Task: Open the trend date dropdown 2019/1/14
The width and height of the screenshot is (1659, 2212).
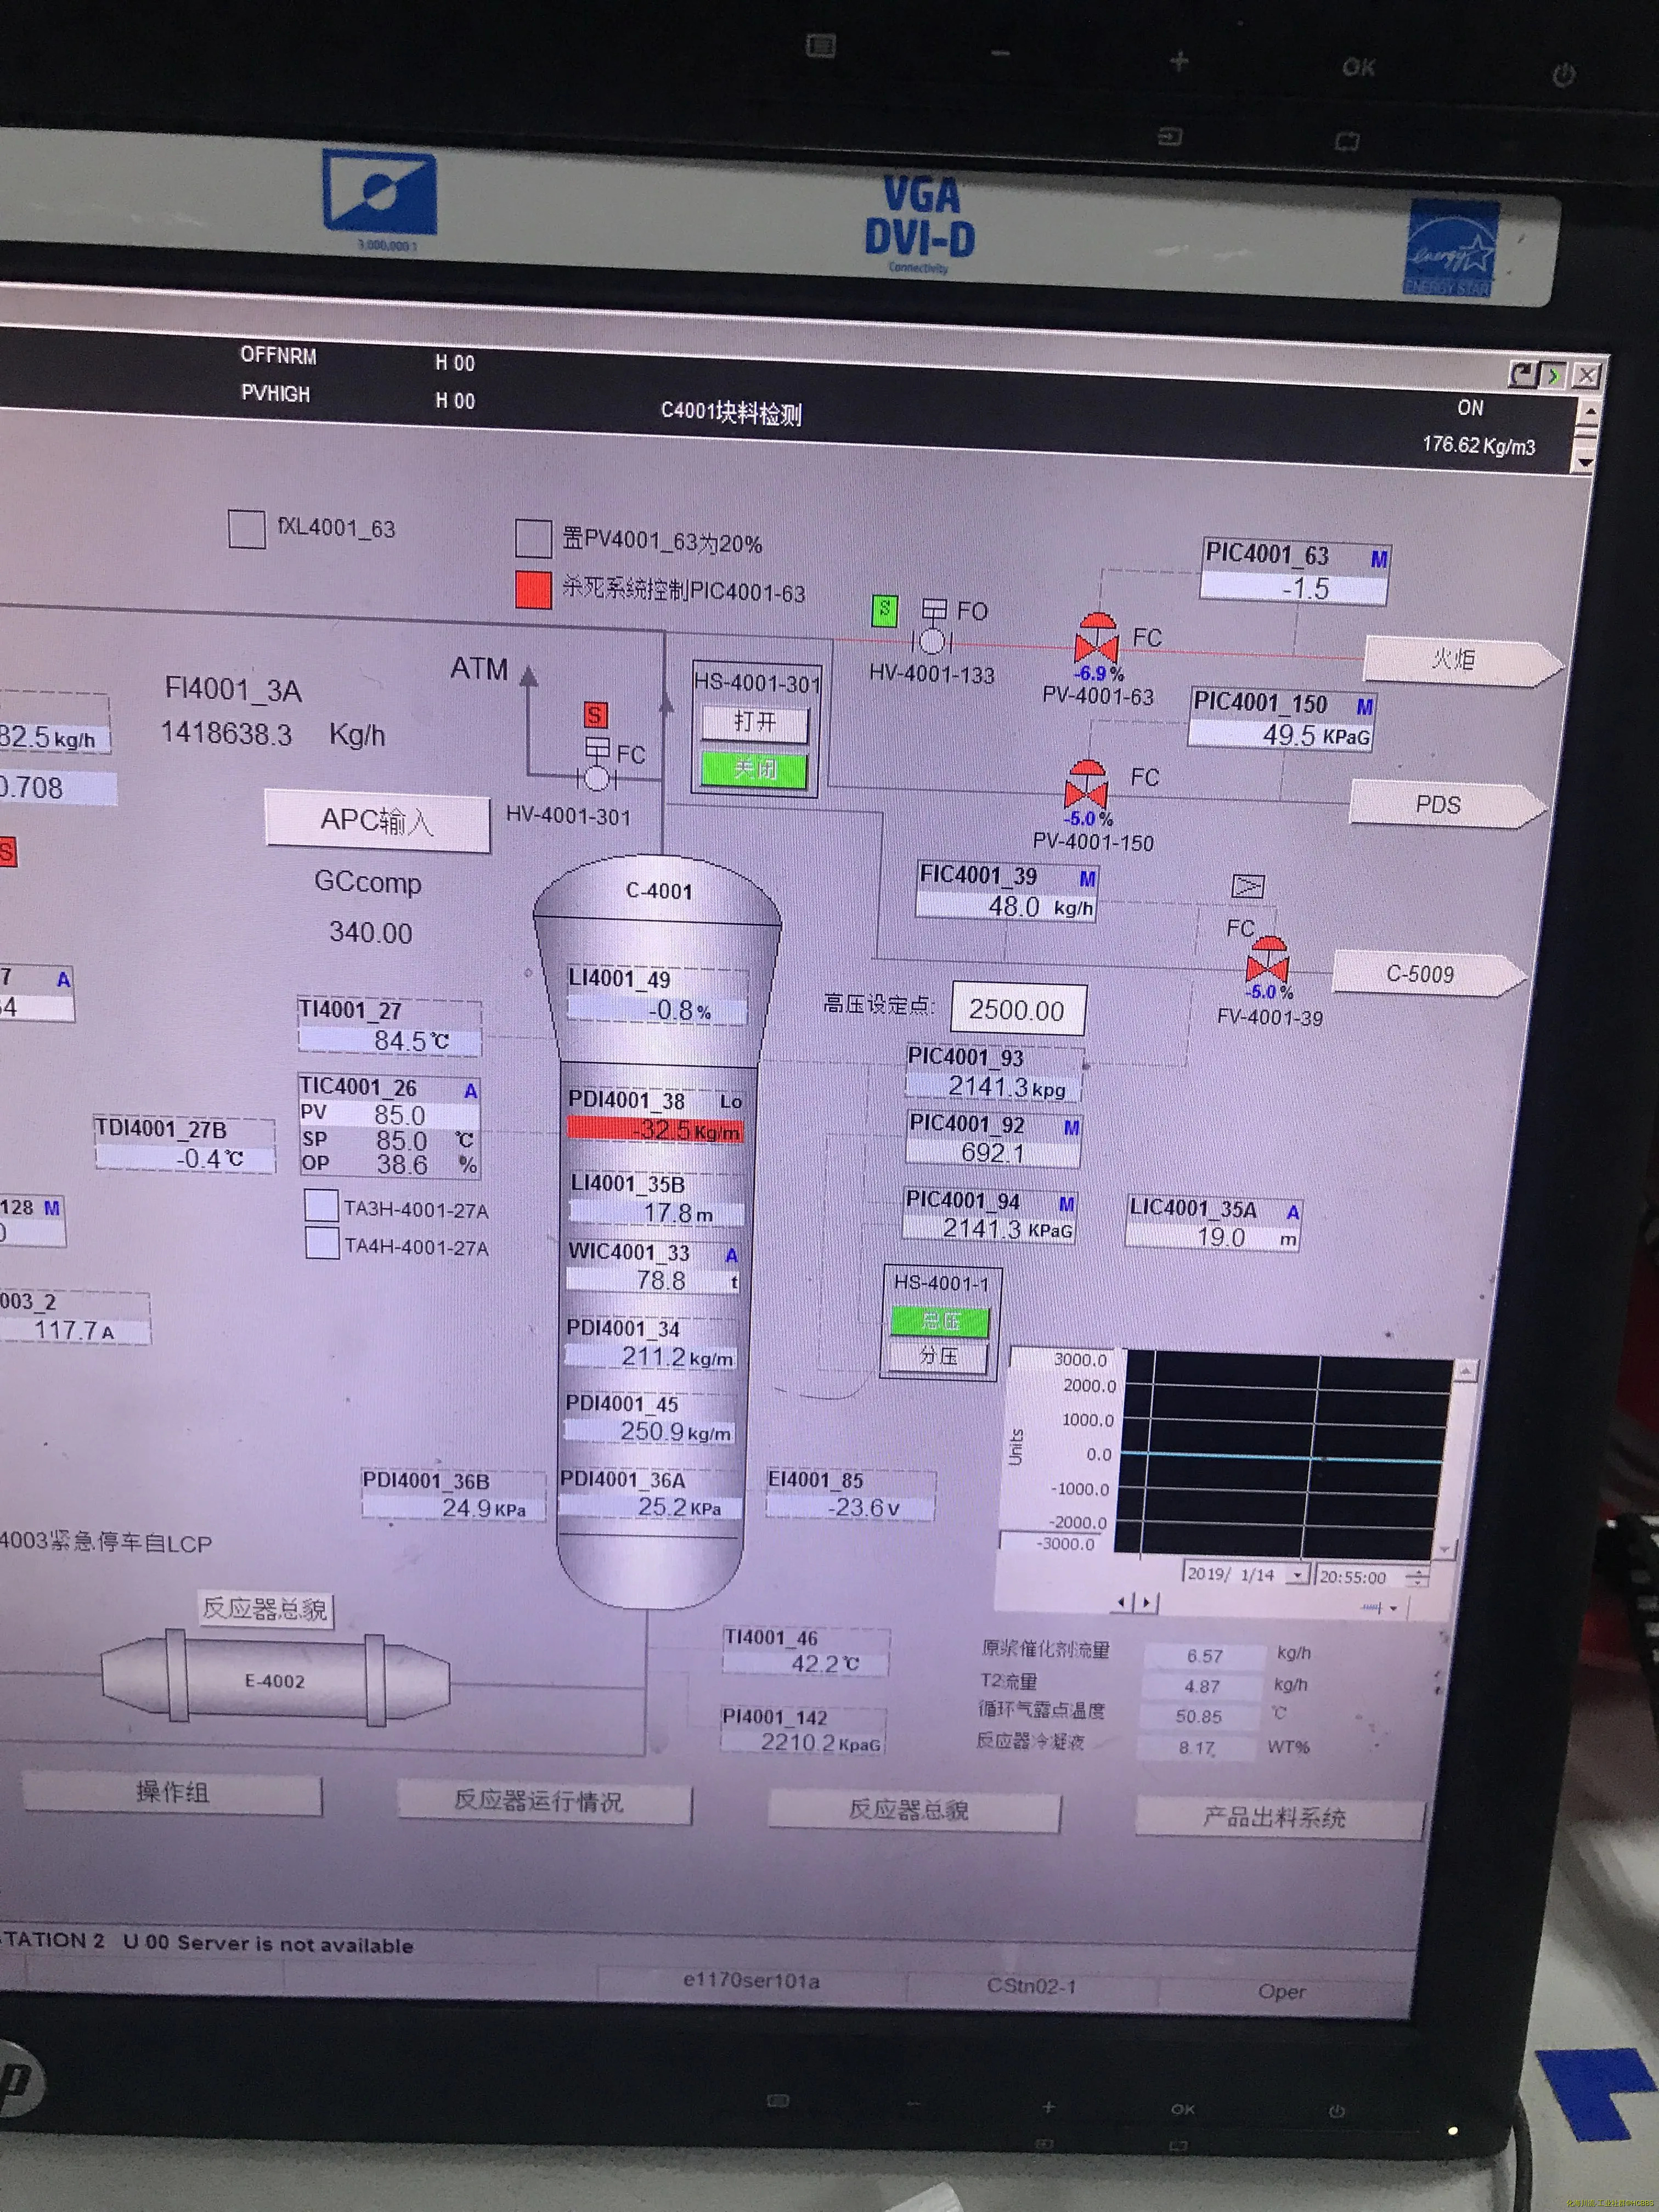Action: [1297, 1575]
